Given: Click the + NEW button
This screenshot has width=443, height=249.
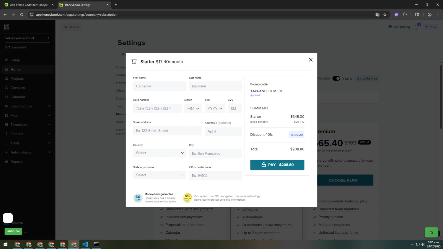Looking at the screenshot, I should point(431,27).
